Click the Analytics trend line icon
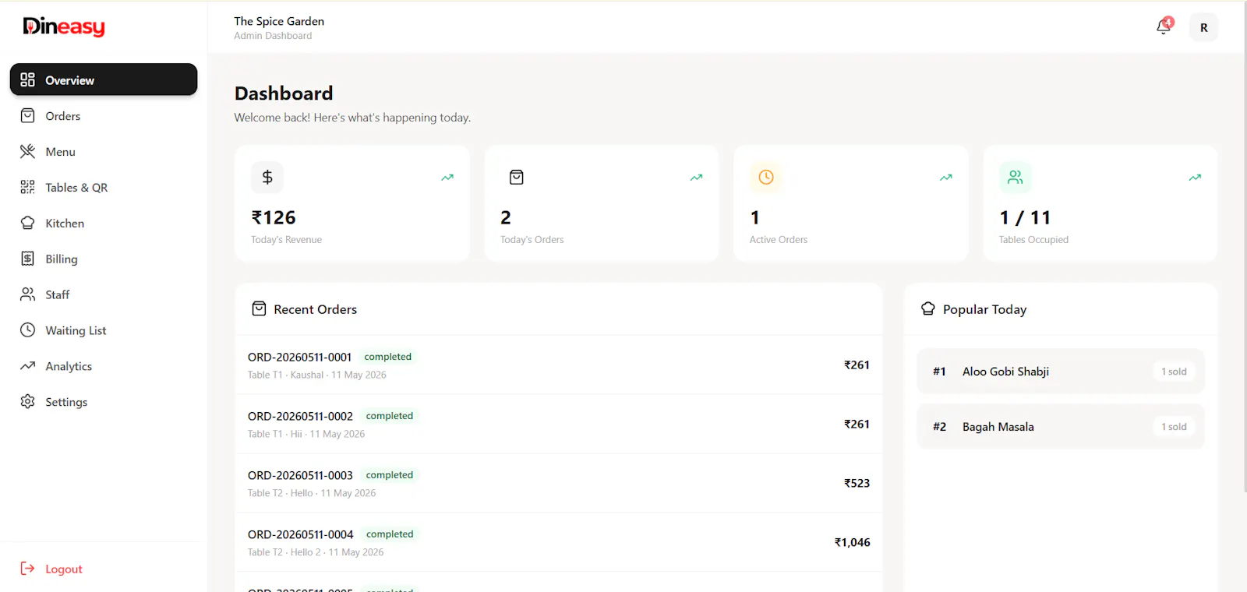The height and width of the screenshot is (592, 1247). [27, 365]
